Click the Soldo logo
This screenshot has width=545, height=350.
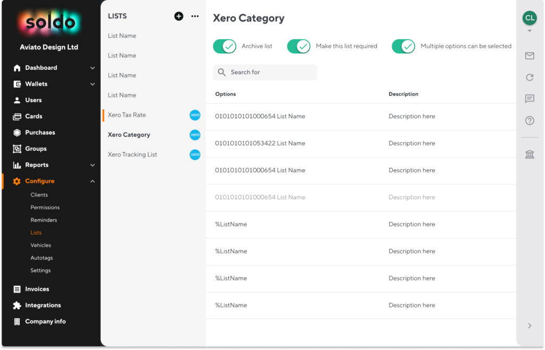[x=50, y=23]
